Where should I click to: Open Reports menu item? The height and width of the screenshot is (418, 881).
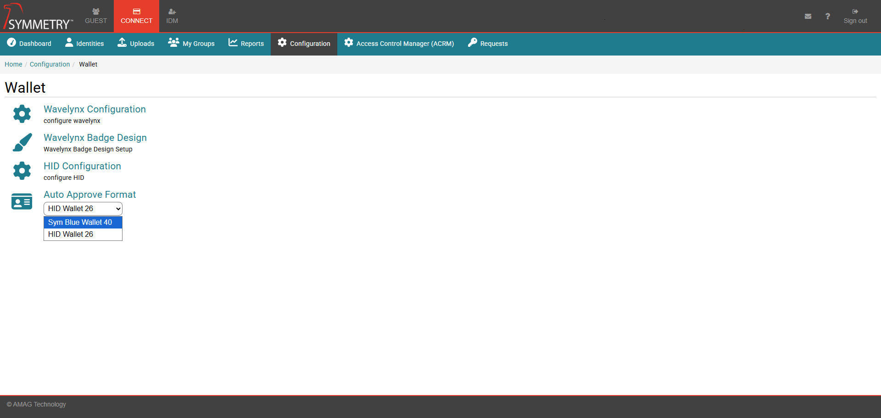tap(246, 44)
